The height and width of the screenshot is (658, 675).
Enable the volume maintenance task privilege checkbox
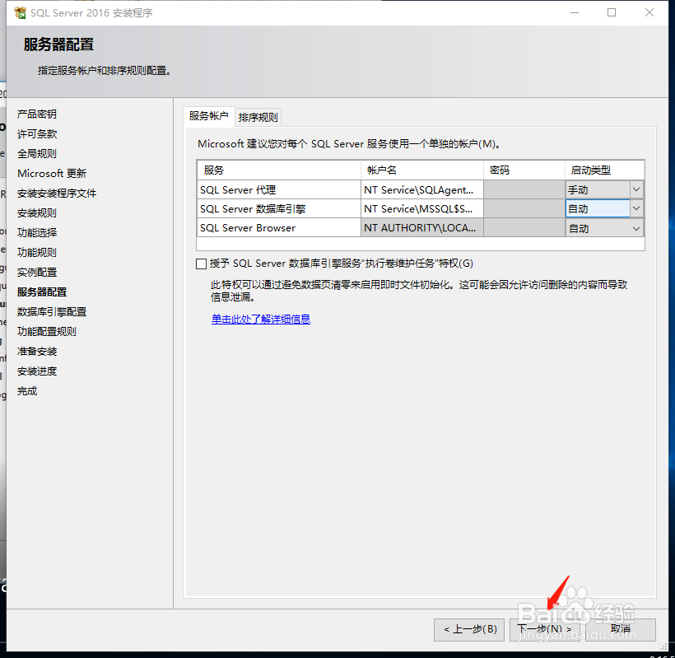coord(201,264)
